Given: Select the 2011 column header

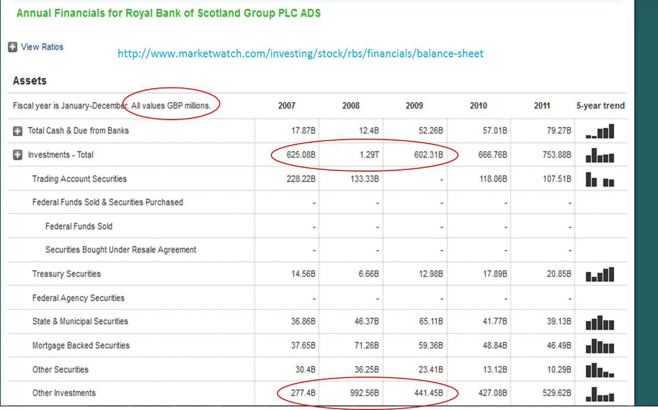Looking at the screenshot, I should click(542, 106).
